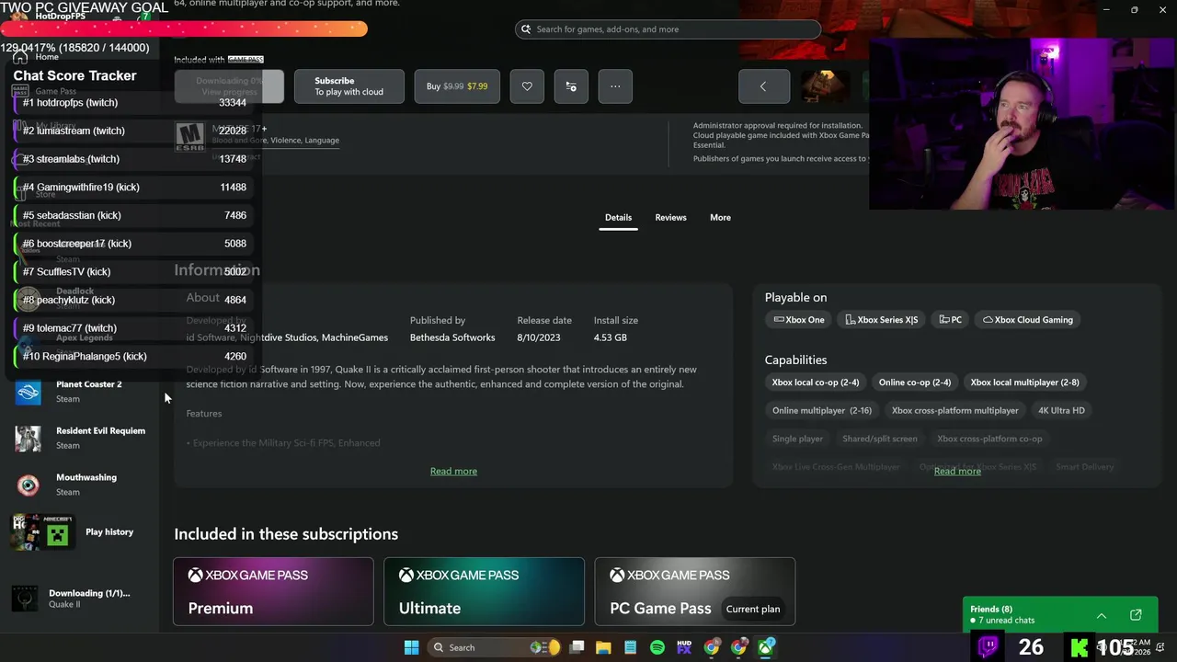Click the giveaway goal progress bar
Screen dimensions: 1177x662
click(184, 29)
